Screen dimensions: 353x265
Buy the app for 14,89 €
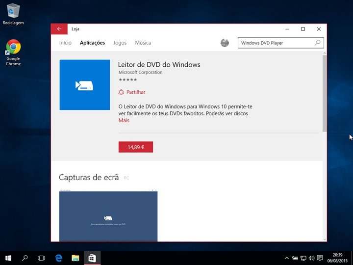[x=136, y=147]
